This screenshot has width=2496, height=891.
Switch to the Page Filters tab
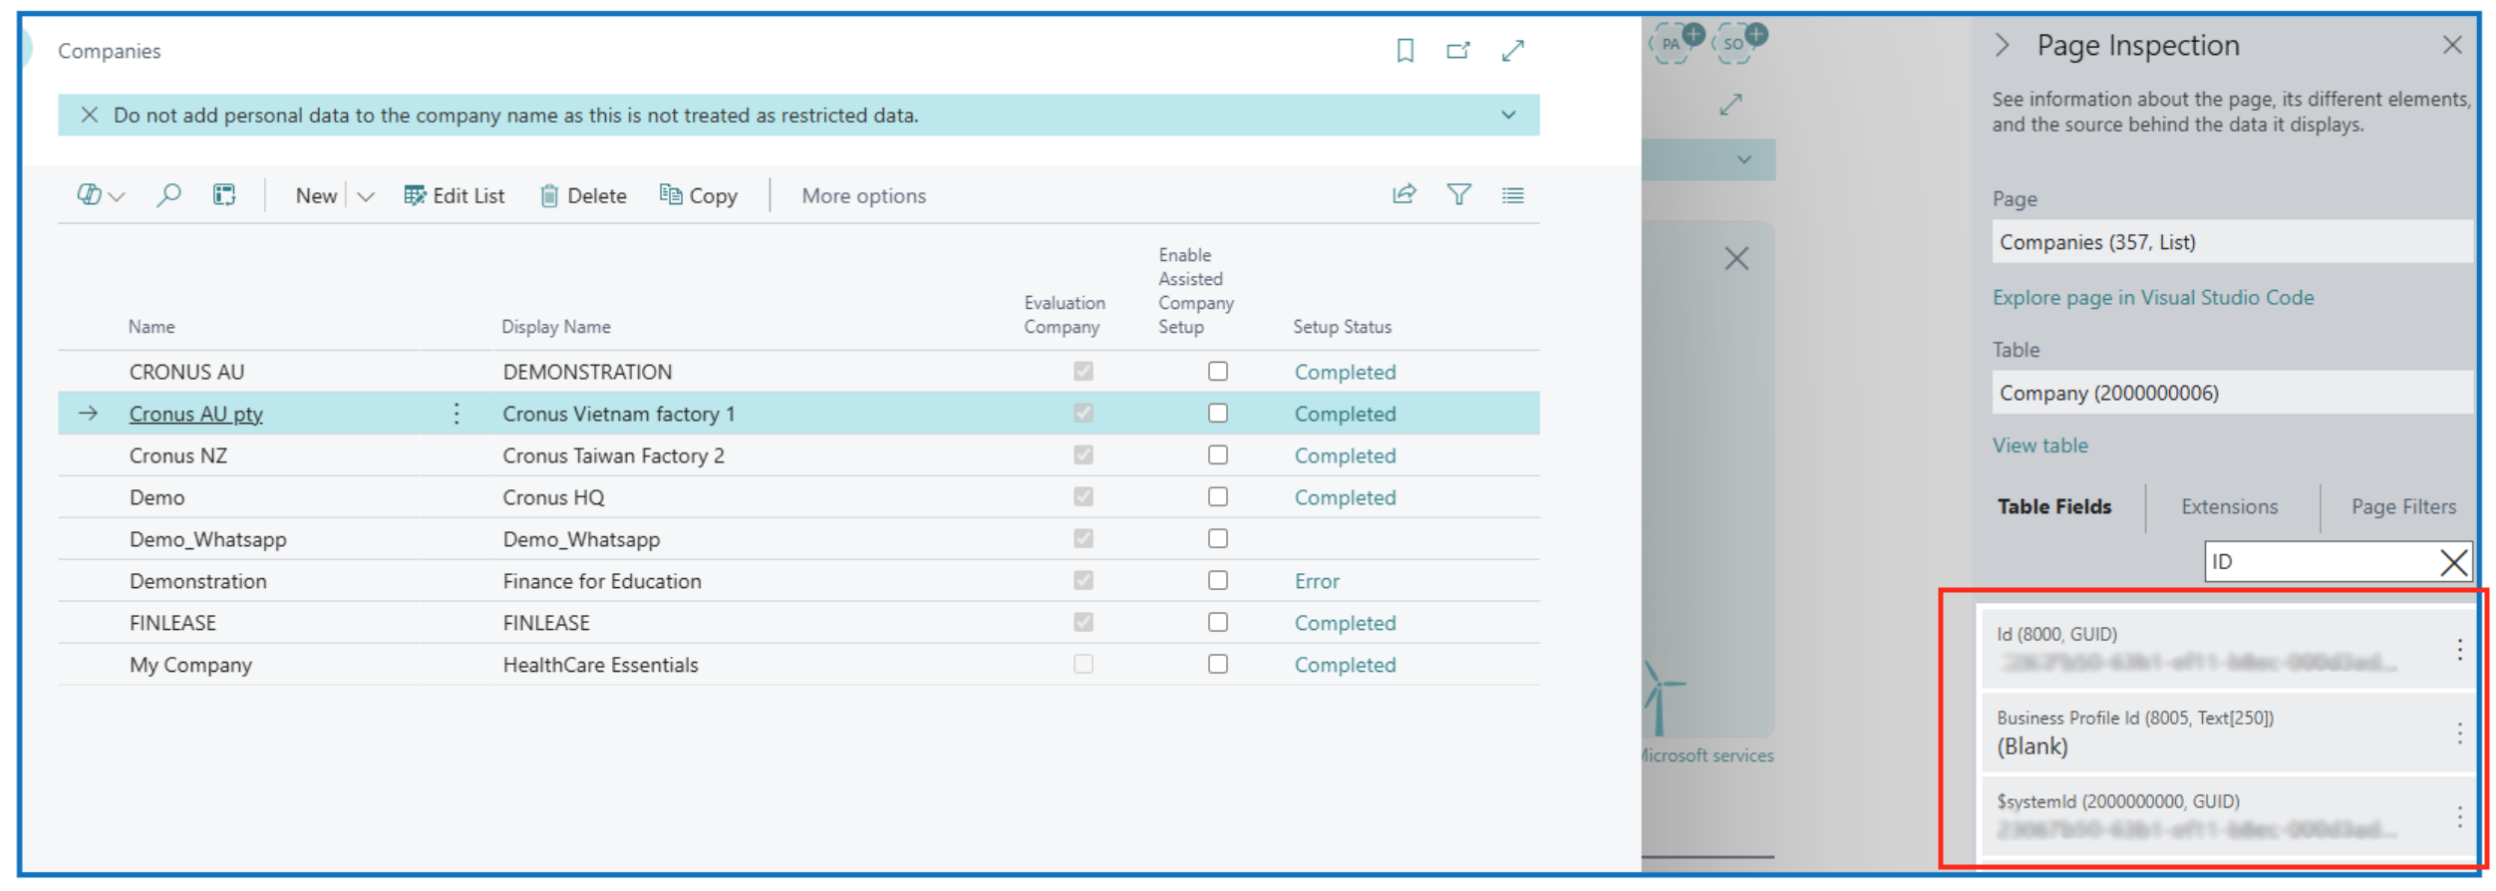point(2402,507)
